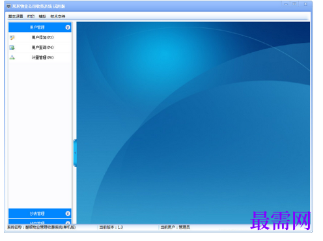Select the 用户管理 panel header

[40, 27]
